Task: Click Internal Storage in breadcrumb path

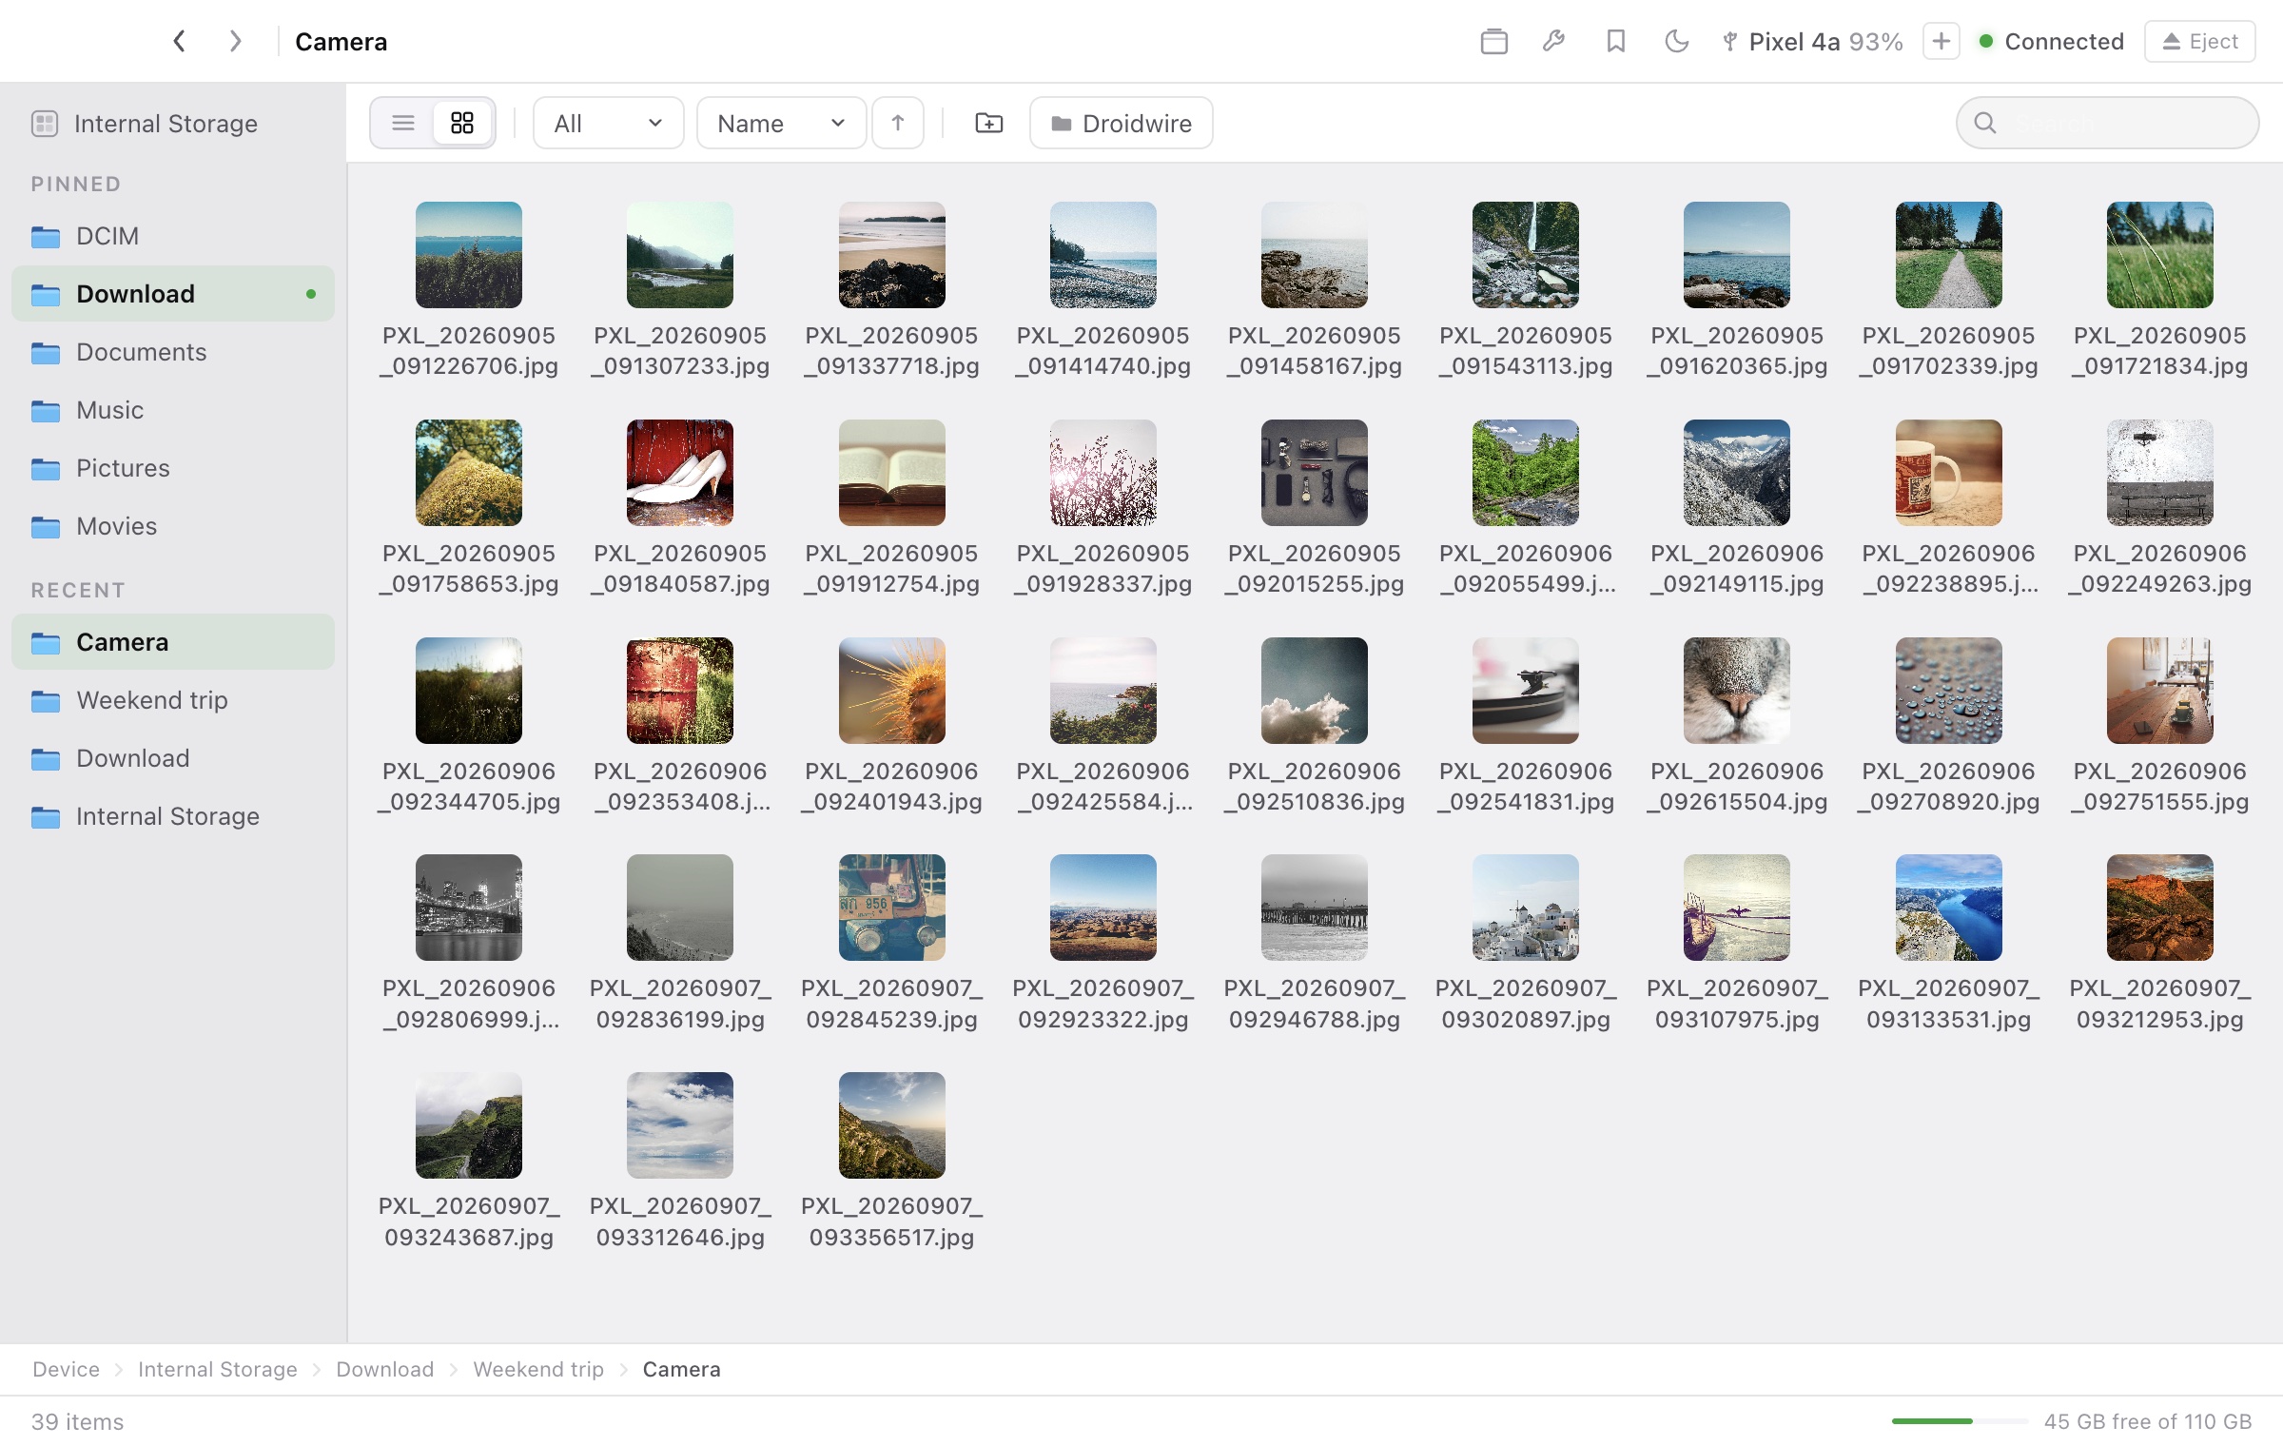Action: 217,1369
